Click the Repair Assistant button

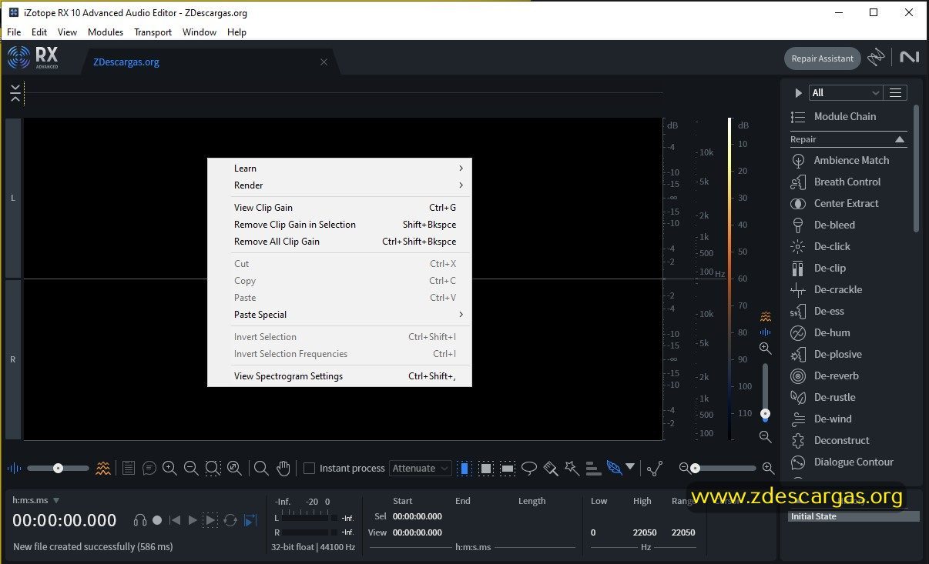[x=822, y=58]
